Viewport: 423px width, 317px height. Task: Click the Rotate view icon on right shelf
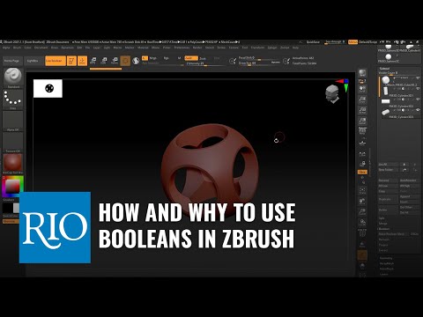click(362, 222)
